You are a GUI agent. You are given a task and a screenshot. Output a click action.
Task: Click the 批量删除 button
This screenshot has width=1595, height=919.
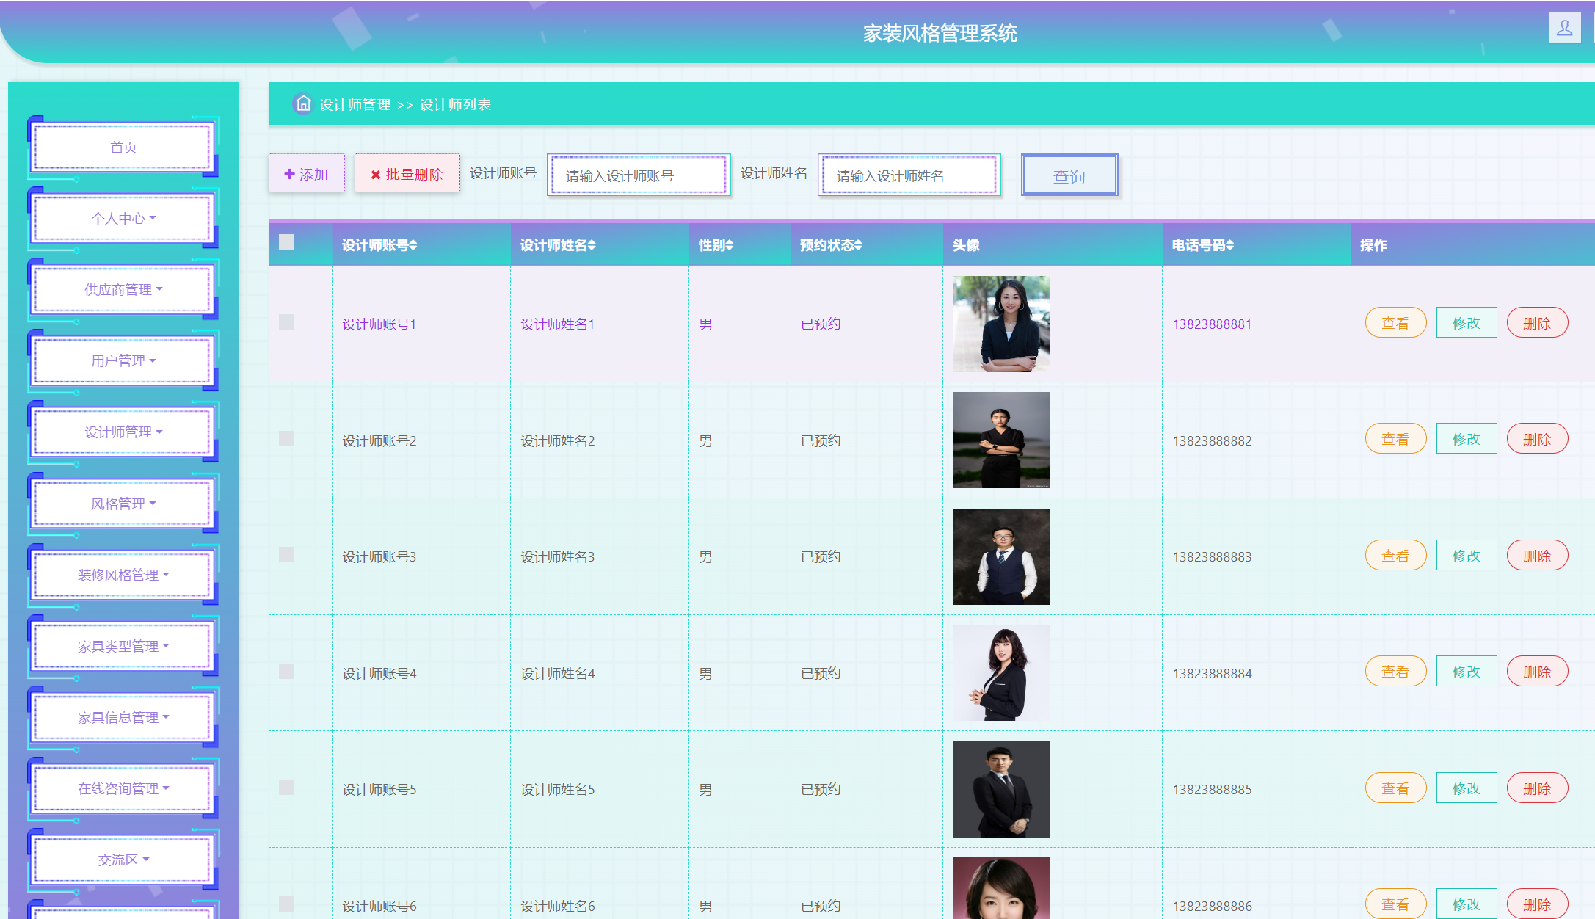[407, 174]
